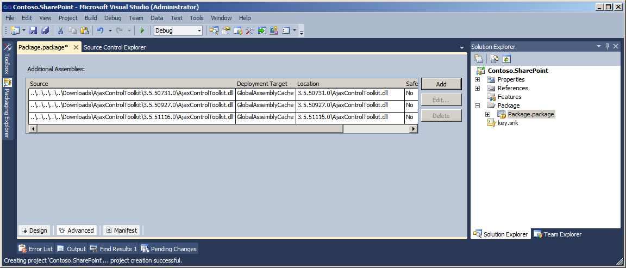Select Source cell for version 3.5.51116.0
626x268 pixels.
pos(132,117)
